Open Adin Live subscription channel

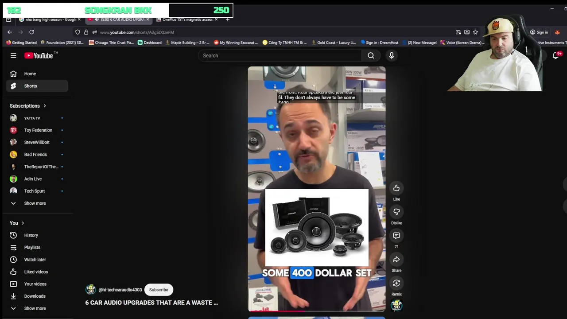37,179
